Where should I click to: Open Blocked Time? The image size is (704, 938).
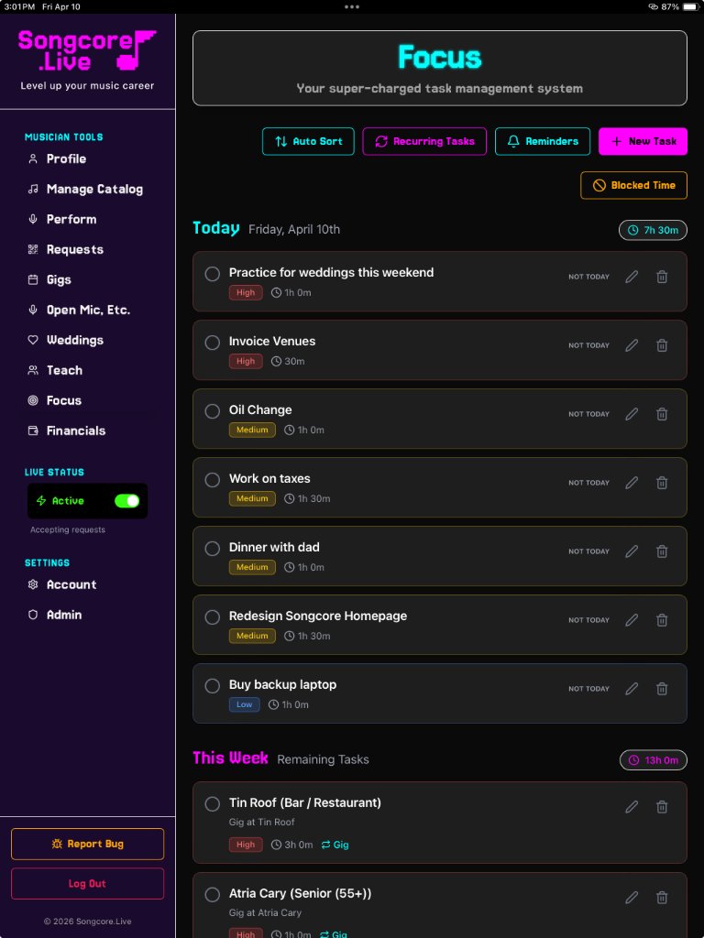(x=634, y=185)
